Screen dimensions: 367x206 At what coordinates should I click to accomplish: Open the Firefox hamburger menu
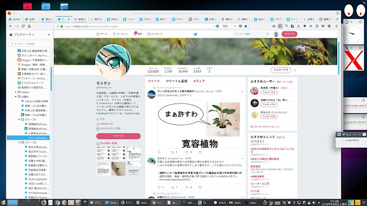[x=337, y=26]
